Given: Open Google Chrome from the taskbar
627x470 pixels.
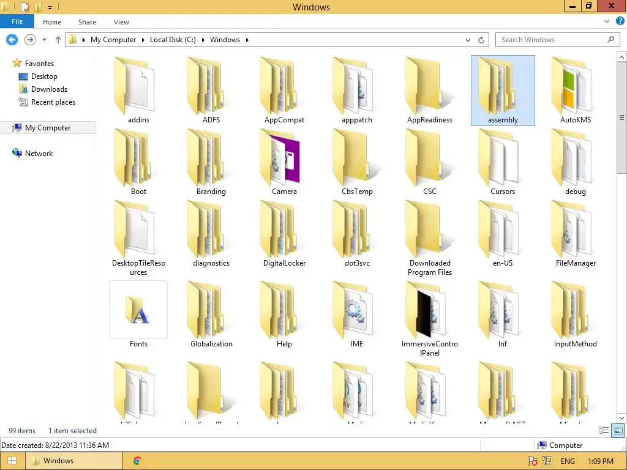Looking at the screenshot, I should point(138,461).
